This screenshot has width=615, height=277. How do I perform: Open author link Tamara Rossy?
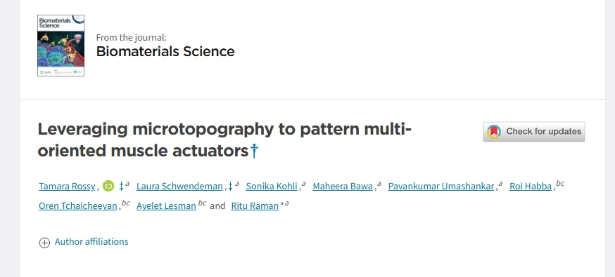click(x=67, y=187)
